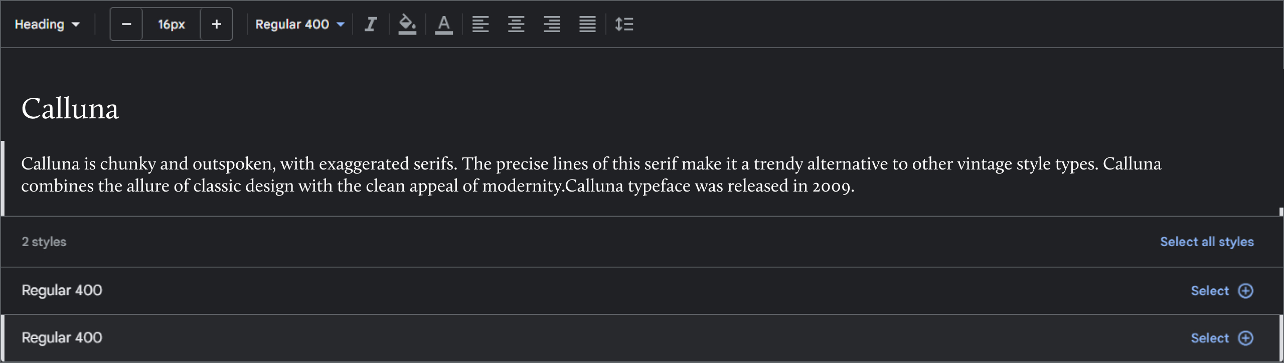The width and height of the screenshot is (1284, 363).
Task: Click the Calluna description paragraph
Action: point(436,174)
